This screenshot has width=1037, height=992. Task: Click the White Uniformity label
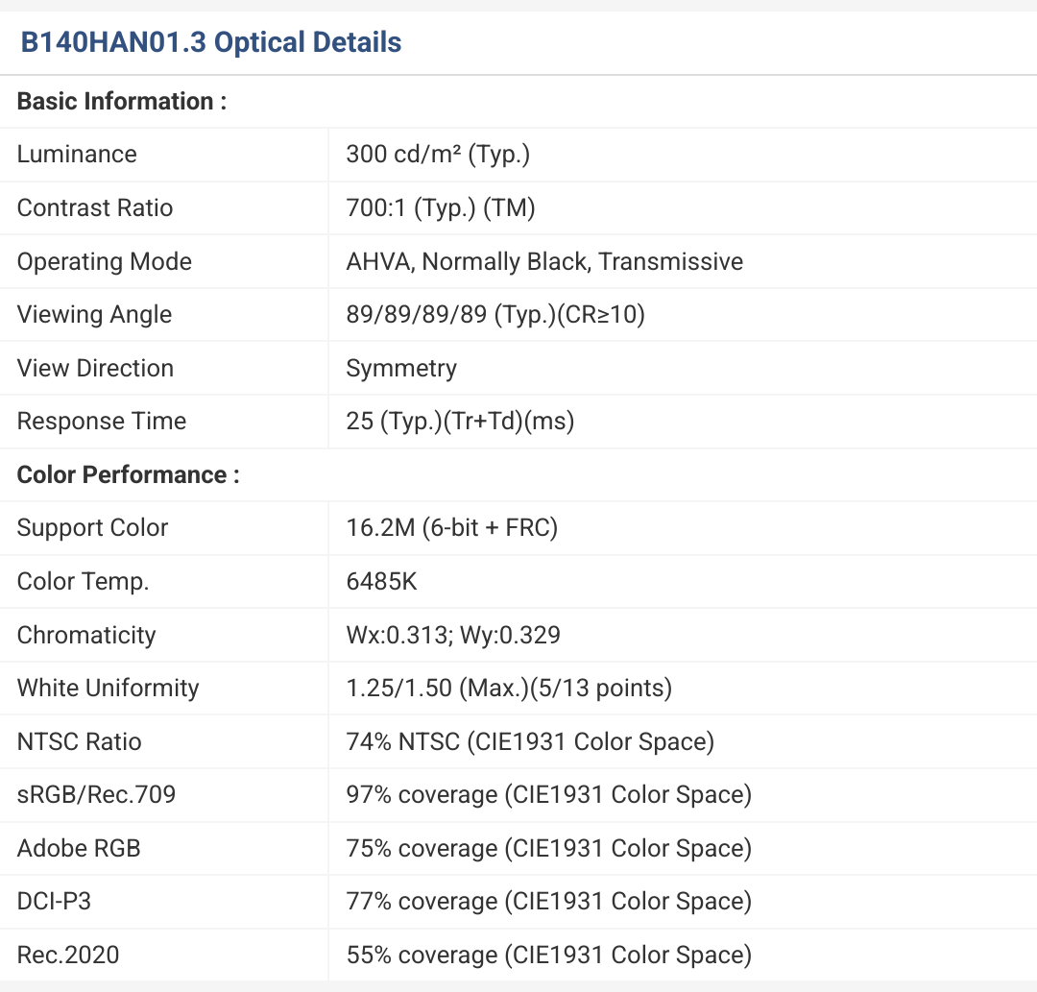[x=108, y=688]
